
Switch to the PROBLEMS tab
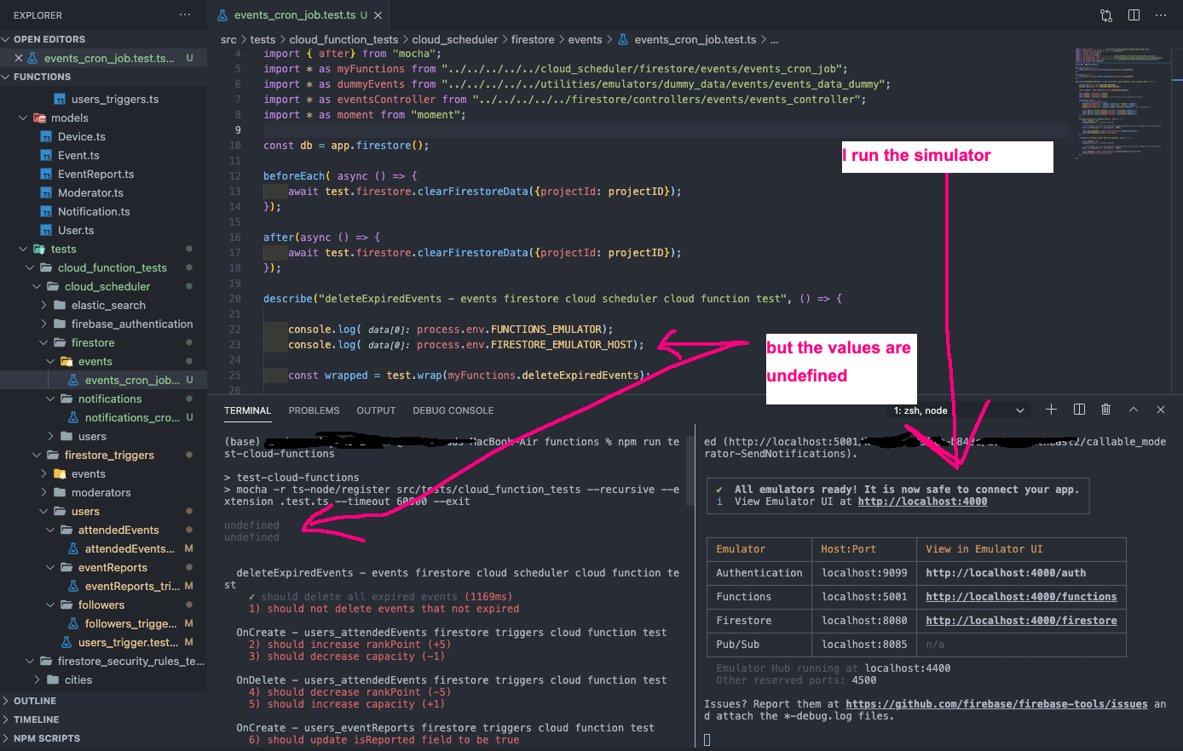[314, 410]
